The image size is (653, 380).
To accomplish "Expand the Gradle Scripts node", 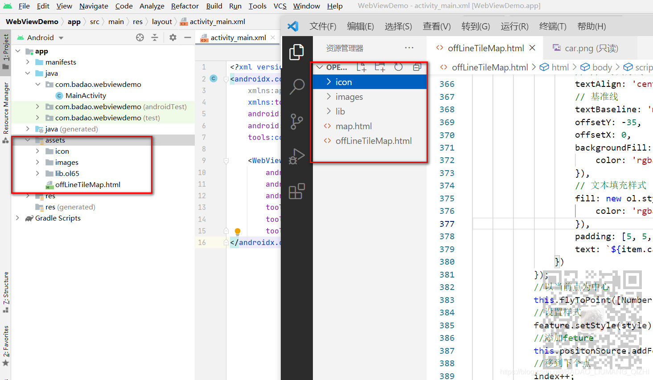I will (x=17, y=218).
